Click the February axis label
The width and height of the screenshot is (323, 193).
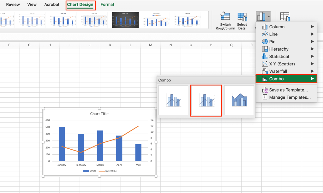[81, 165]
